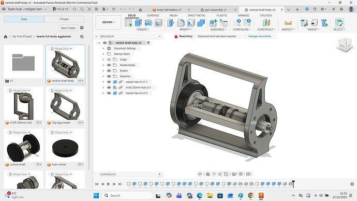Click the New Component icon
Viewport: 357px width, 201px height.
pos(213,23)
